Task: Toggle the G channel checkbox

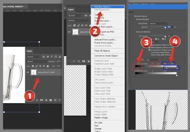Action: [156, 39]
